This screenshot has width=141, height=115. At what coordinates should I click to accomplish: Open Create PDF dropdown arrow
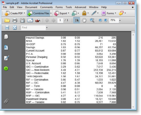tap(24, 13)
